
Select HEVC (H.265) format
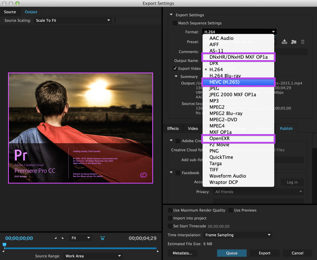(238, 82)
